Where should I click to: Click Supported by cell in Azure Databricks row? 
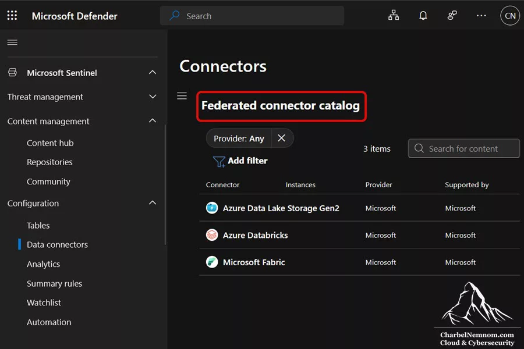(x=460, y=235)
